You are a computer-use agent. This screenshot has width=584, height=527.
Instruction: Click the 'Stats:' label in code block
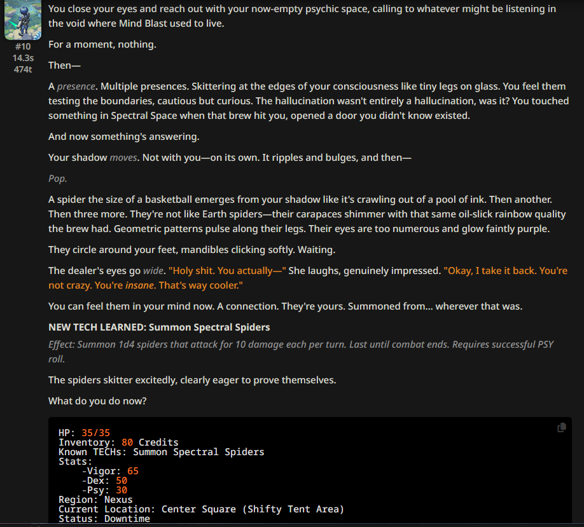(x=75, y=462)
